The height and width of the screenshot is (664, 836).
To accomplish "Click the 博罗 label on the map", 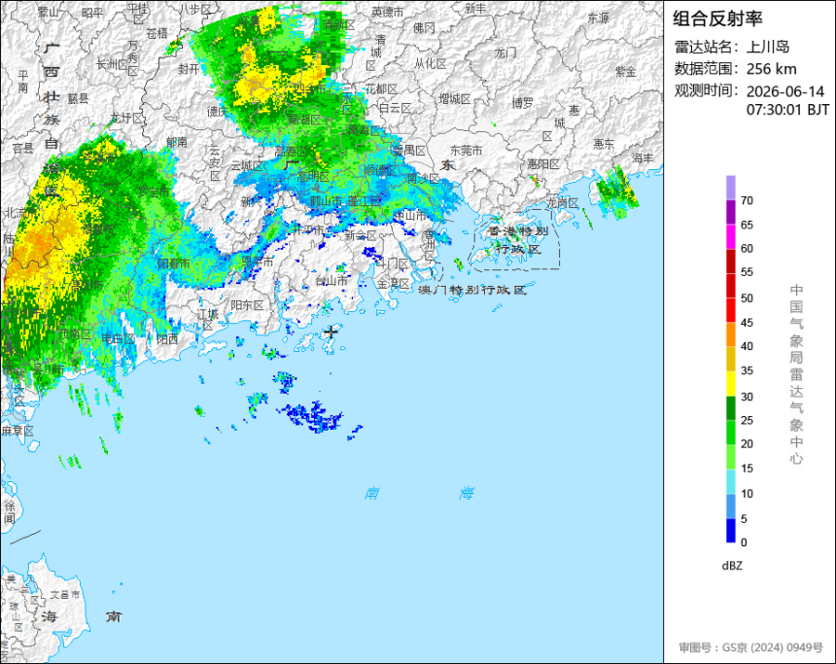I will click(523, 103).
